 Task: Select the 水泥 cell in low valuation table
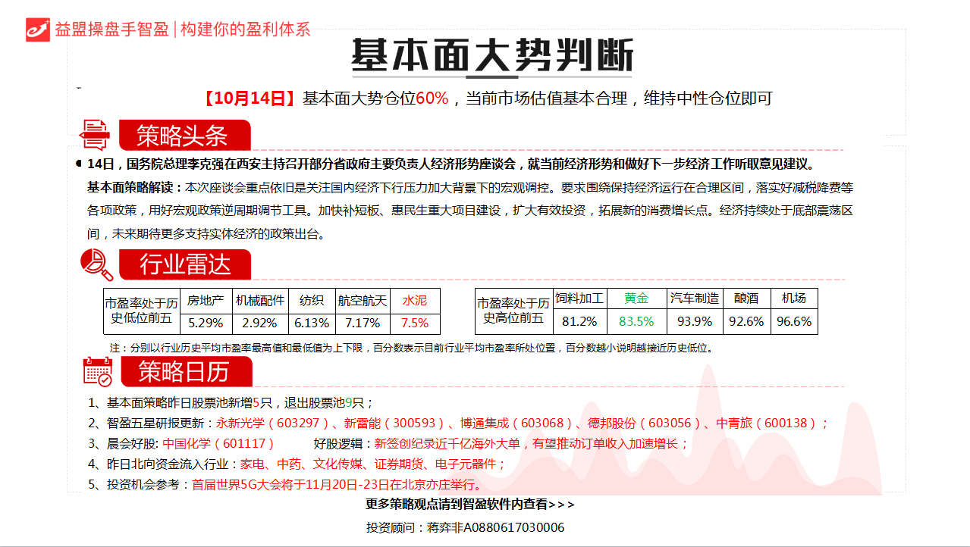414,300
